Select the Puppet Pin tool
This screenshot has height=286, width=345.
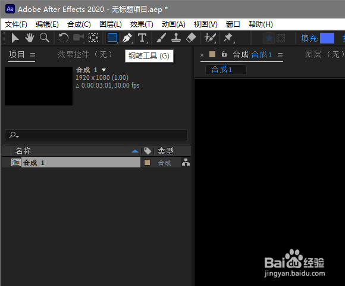click(x=228, y=38)
